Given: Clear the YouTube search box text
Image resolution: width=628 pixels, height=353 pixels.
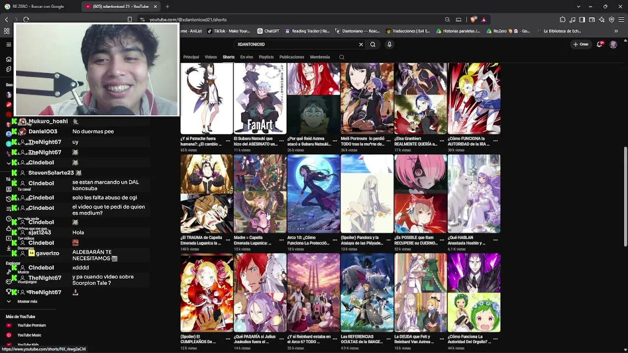Looking at the screenshot, I should pyautogui.click(x=361, y=44).
